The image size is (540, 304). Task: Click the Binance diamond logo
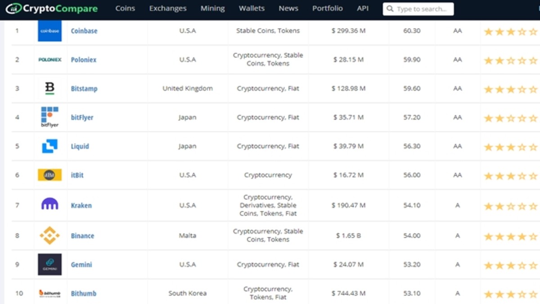coord(49,236)
